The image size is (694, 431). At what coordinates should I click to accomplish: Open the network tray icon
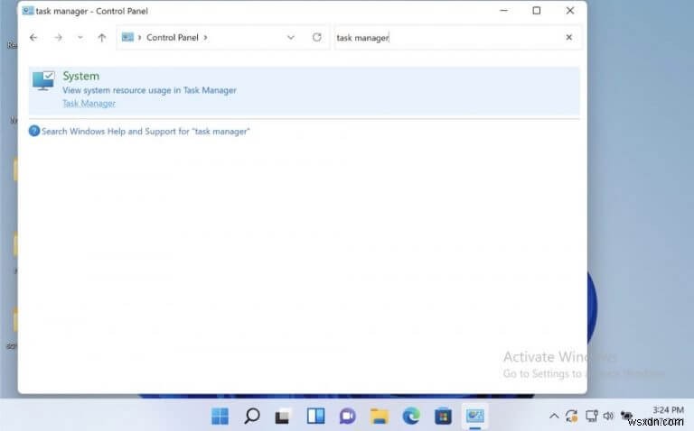point(591,416)
